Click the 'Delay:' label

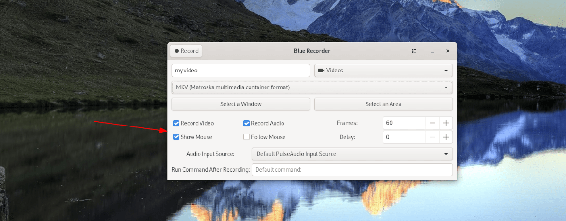[x=347, y=137]
